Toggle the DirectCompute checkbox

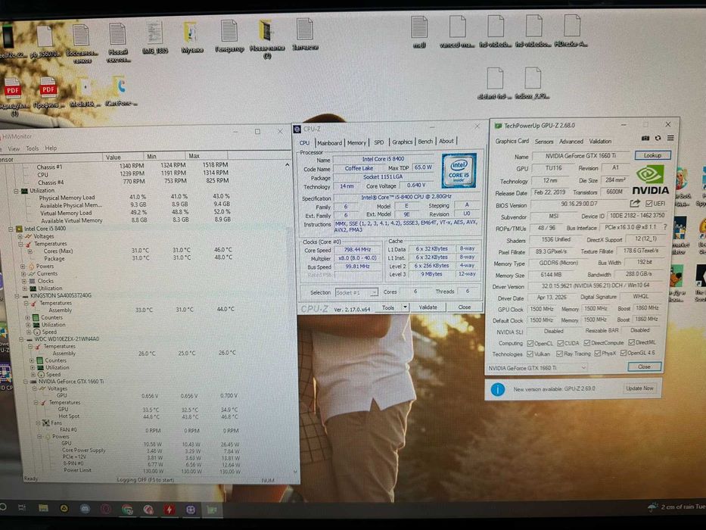click(x=586, y=344)
